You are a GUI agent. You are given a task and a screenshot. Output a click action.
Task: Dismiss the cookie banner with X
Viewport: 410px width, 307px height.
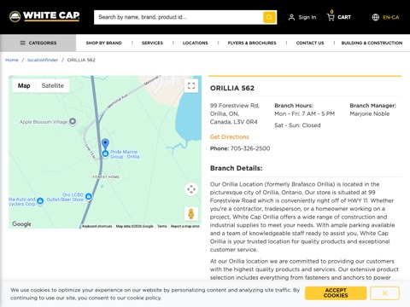coord(384,293)
